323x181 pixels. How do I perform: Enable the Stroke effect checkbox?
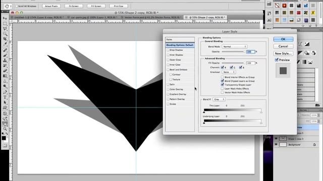coord(168,104)
